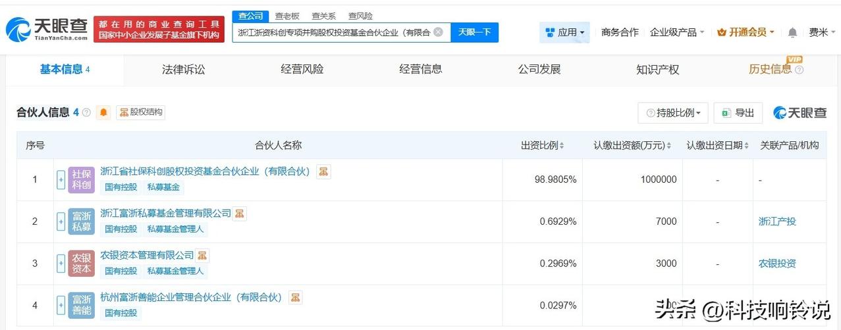This screenshot has width=841, height=330.
Task: Click equity structure icon after 浙江富浙私募 name
Action: [x=240, y=214]
